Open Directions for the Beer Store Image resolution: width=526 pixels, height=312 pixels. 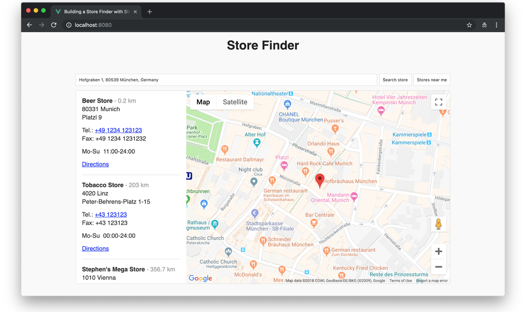pyautogui.click(x=95, y=164)
